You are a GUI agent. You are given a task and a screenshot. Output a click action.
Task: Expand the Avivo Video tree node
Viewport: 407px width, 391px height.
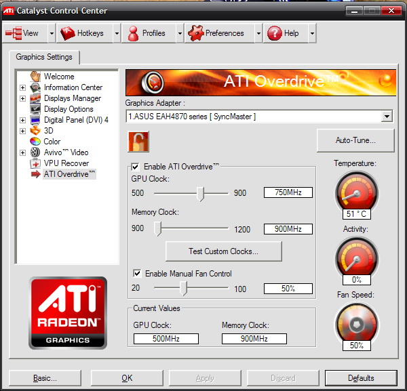pos(23,152)
